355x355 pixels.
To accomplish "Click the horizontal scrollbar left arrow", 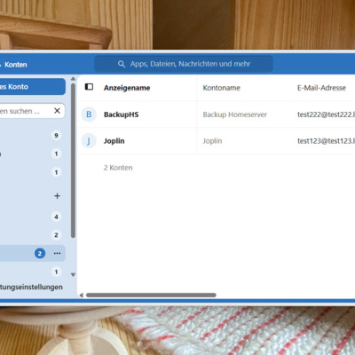I will (82, 295).
